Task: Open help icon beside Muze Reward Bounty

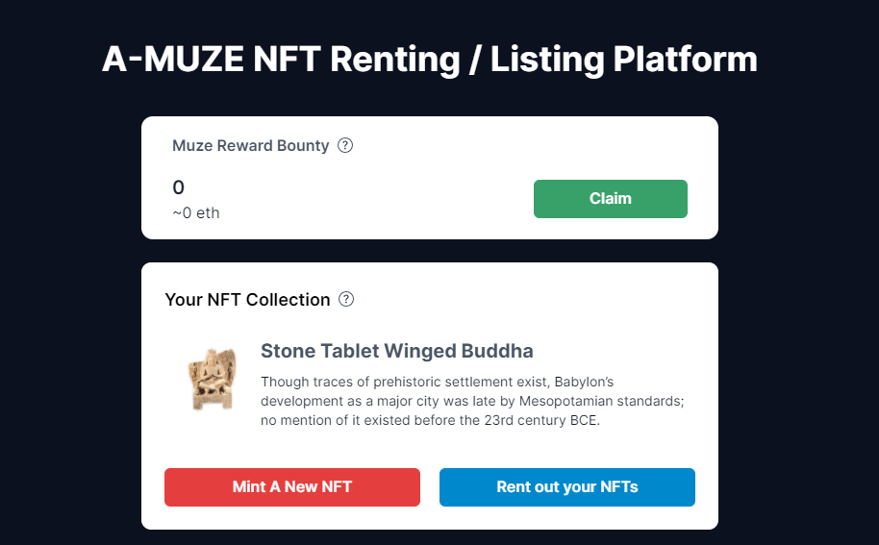Action: 344,146
